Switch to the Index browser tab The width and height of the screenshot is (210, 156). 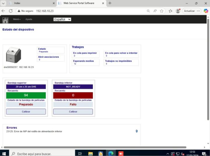click(x=29, y=3)
